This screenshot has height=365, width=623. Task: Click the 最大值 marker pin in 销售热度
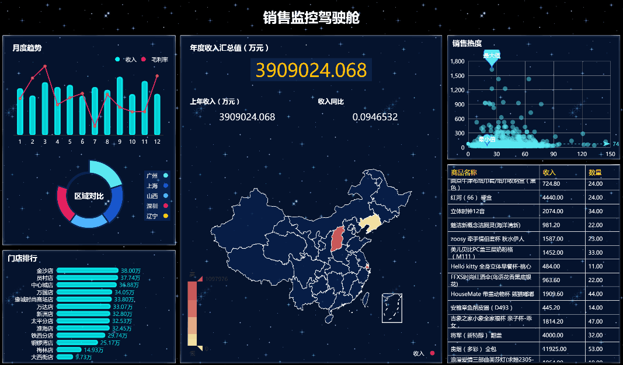tap(492, 58)
